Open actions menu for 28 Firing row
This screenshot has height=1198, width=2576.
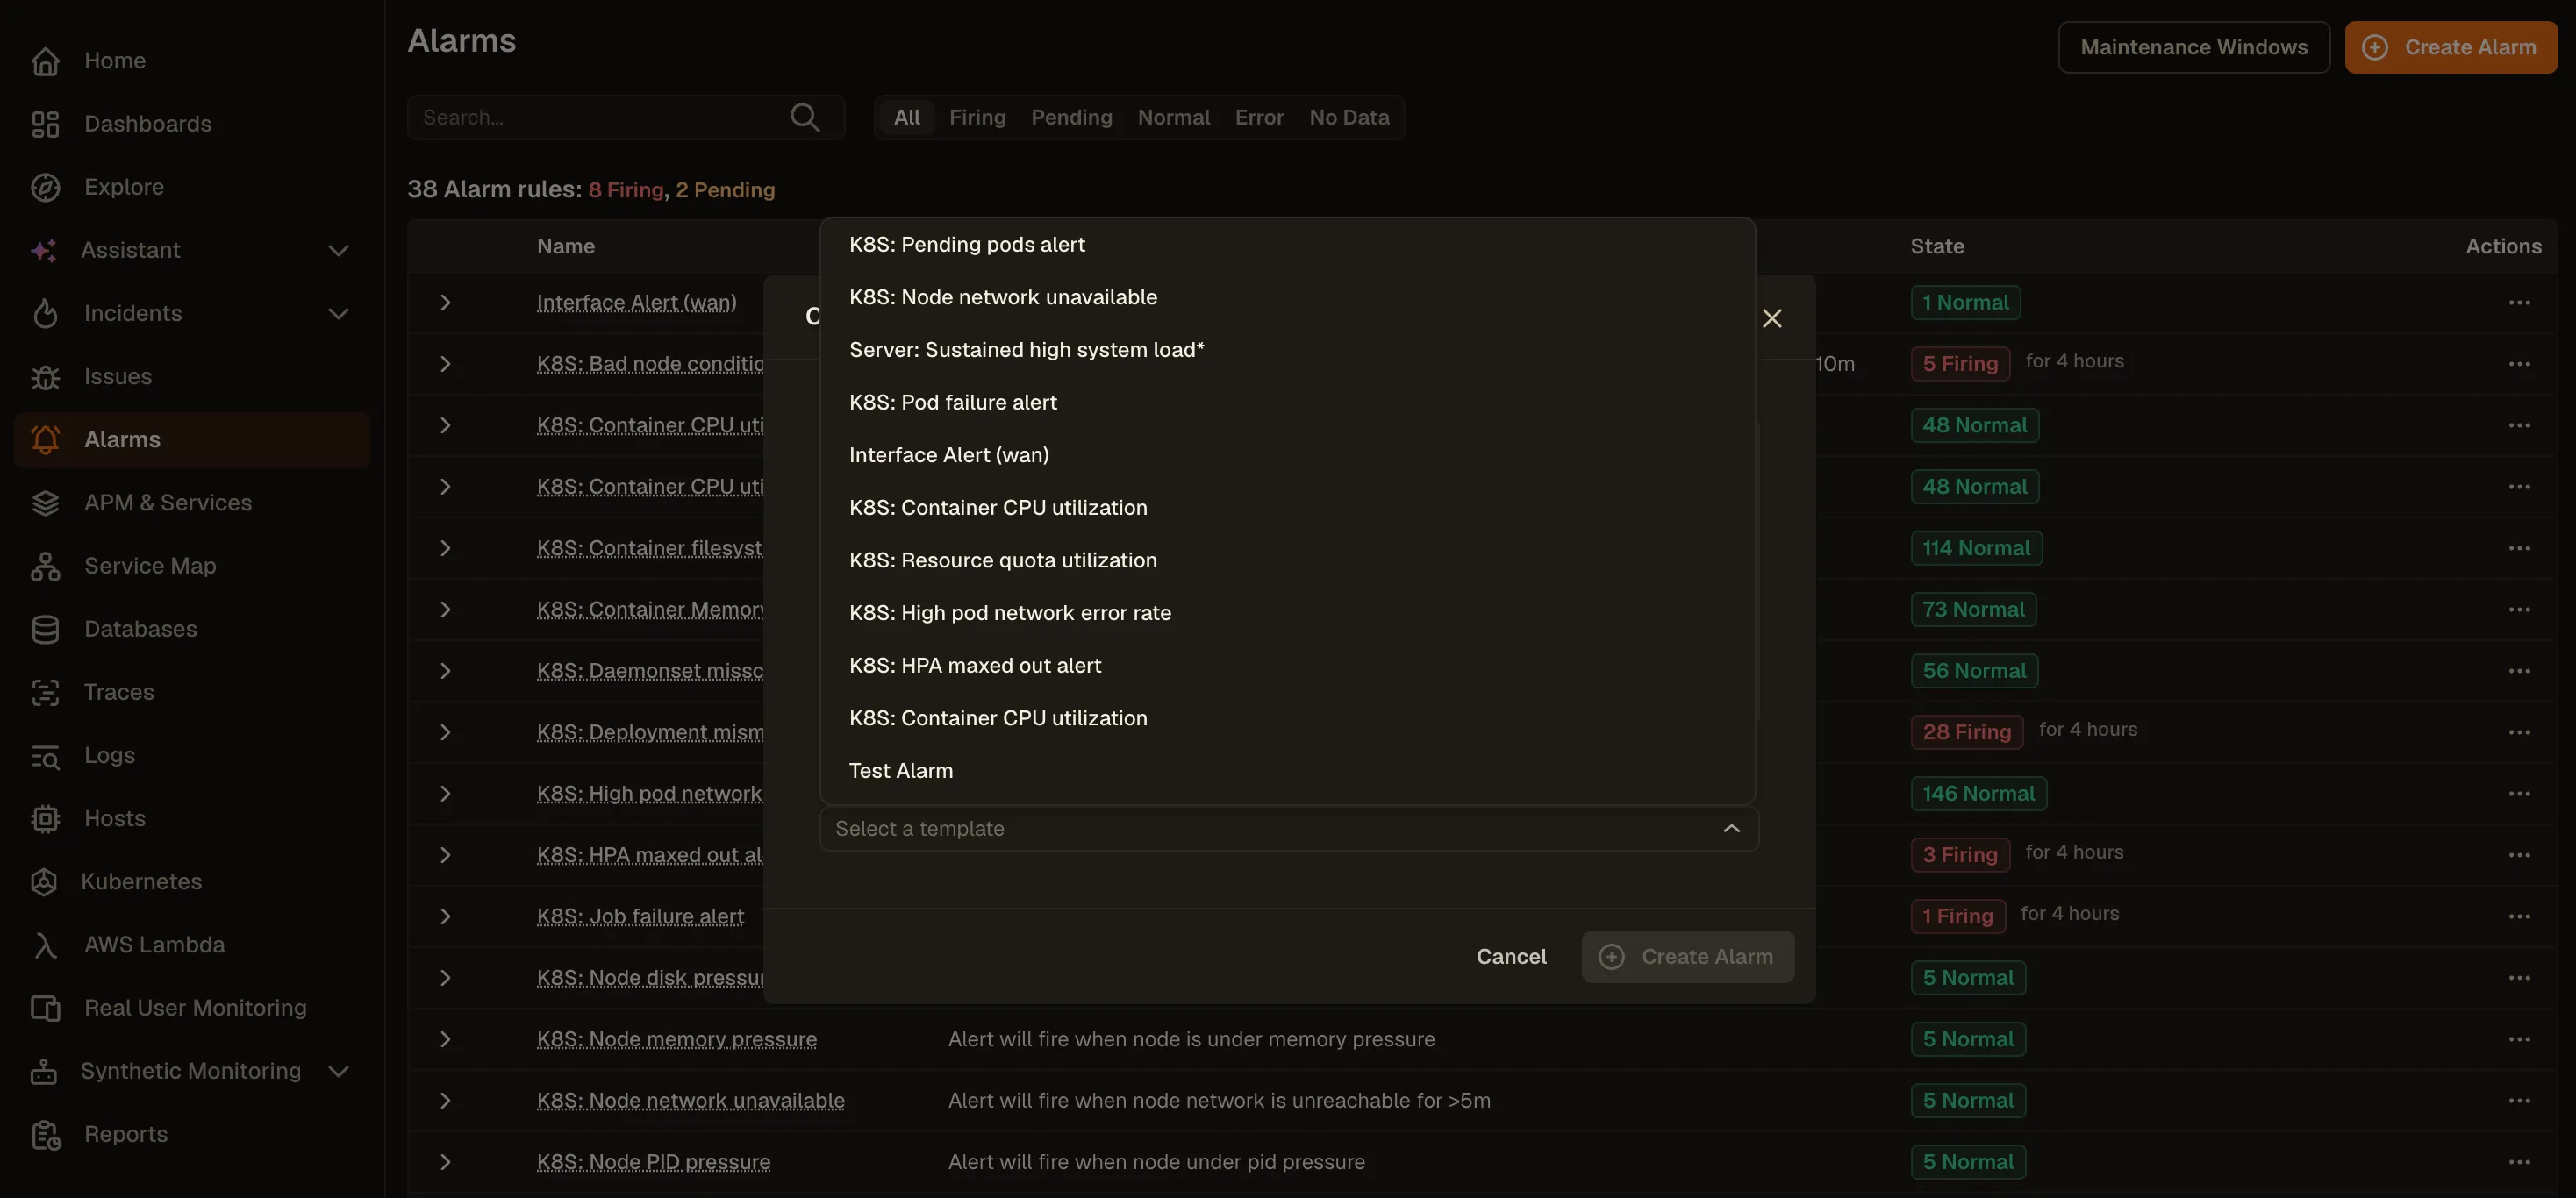click(x=2519, y=732)
